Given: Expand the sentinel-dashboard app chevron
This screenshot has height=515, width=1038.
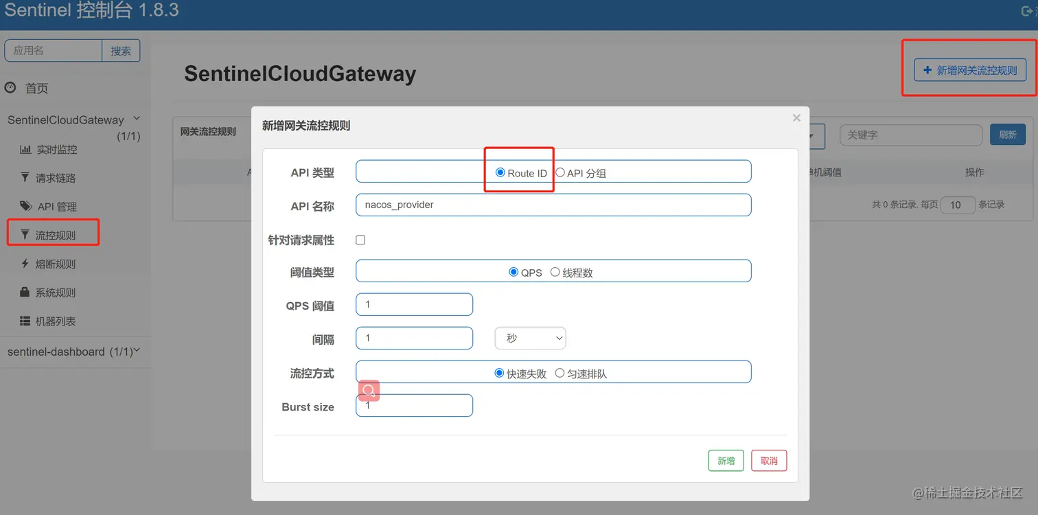Looking at the screenshot, I should point(137,350).
